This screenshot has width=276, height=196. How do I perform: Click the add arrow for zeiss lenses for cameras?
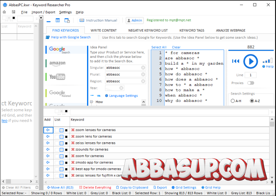tap(48, 143)
